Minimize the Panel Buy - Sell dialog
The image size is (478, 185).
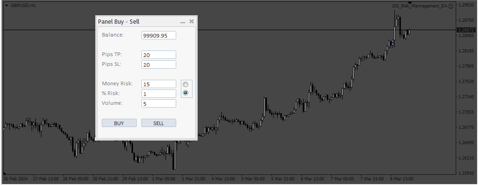(183, 22)
